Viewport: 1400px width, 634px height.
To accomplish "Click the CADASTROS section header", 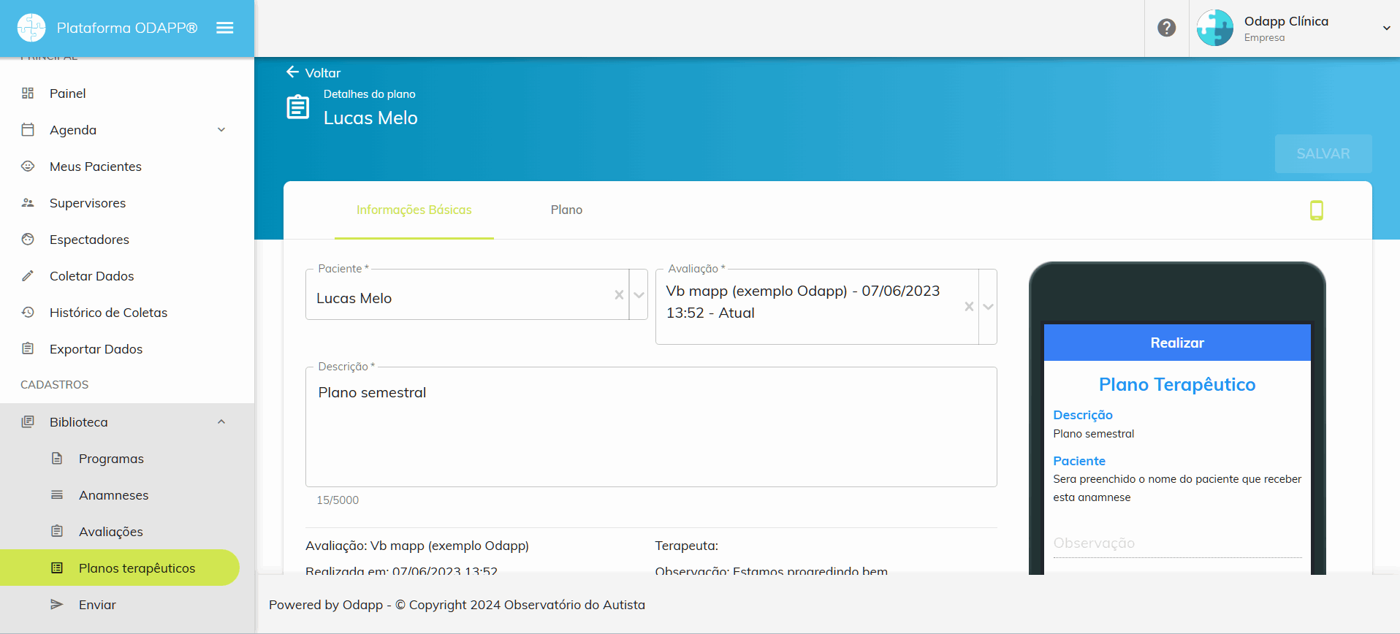I will pyautogui.click(x=55, y=385).
